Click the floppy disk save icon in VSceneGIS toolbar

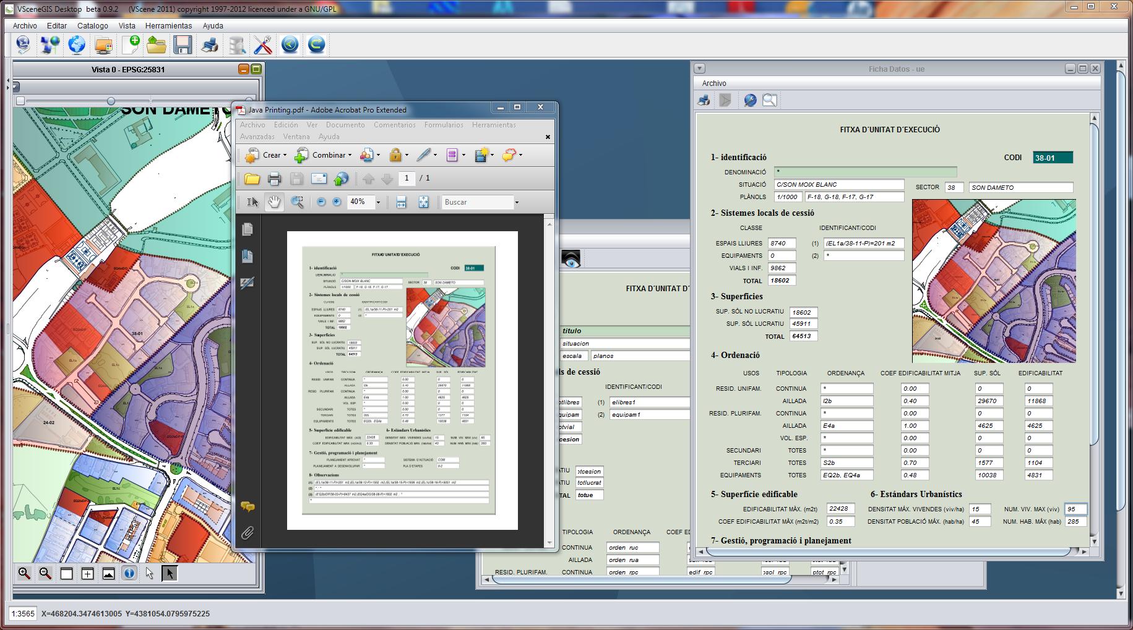(x=183, y=45)
